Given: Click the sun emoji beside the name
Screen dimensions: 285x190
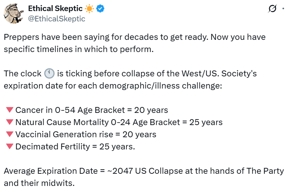Looking at the screenshot, I should tap(89, 8).
